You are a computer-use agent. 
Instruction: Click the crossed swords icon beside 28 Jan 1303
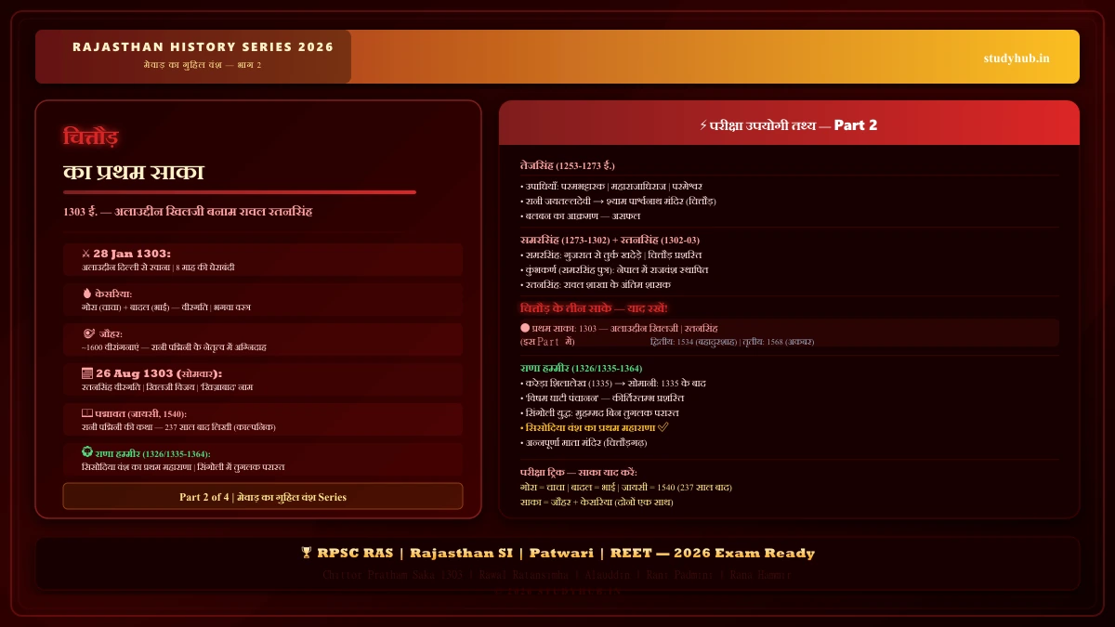(85, 254)
